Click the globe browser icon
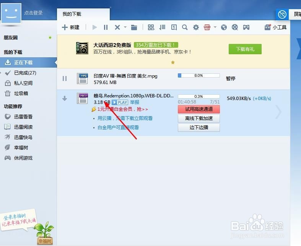Screen dimensions: 301x246 (224, 27)
